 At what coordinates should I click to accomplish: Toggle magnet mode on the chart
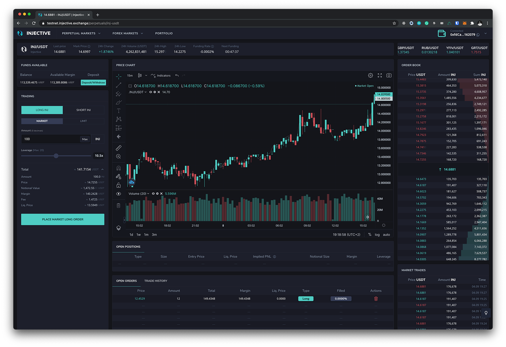point(119,168)
